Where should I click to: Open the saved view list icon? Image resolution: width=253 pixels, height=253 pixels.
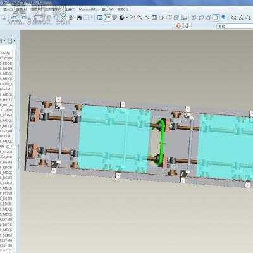pyautogui.click(x=170, y=18)
